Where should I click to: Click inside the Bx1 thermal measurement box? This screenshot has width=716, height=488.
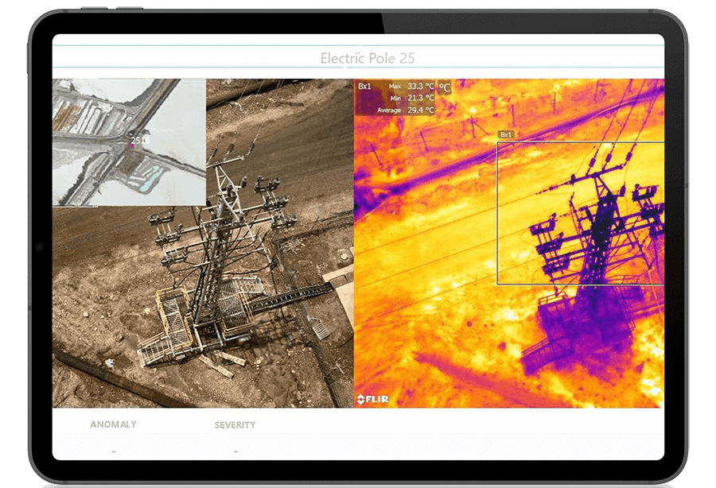pyautogui.click(x=581, y=213)
